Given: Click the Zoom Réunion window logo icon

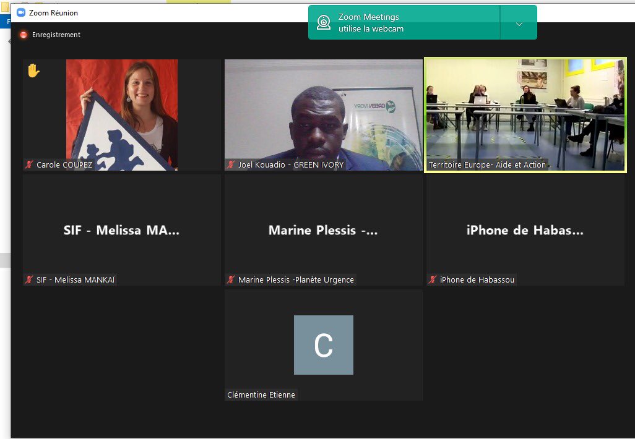Looking at the screenshot, I should pos(21,12).
